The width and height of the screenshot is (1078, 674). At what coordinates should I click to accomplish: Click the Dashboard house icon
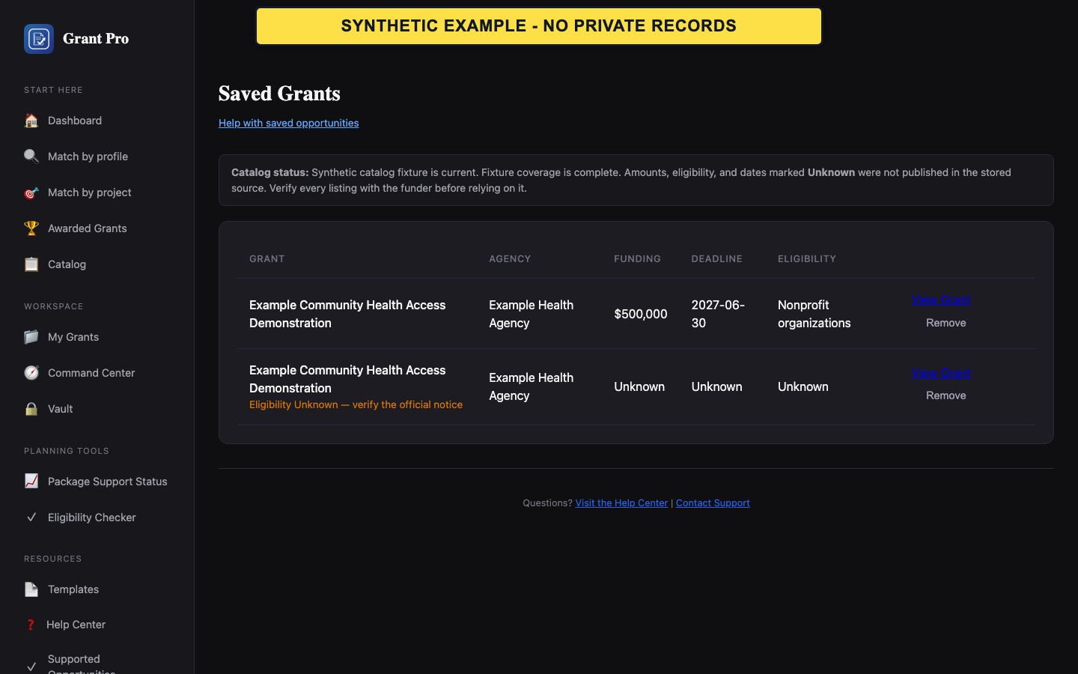click(x=31, y=121)
